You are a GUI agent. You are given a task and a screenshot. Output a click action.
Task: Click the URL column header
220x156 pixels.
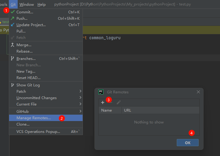coord(161,110)
